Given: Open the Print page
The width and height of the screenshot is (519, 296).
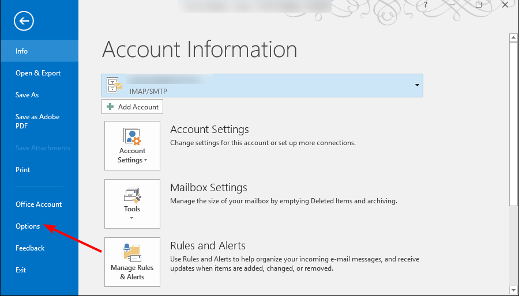Looking at the screenshot, I should point(39,169).
